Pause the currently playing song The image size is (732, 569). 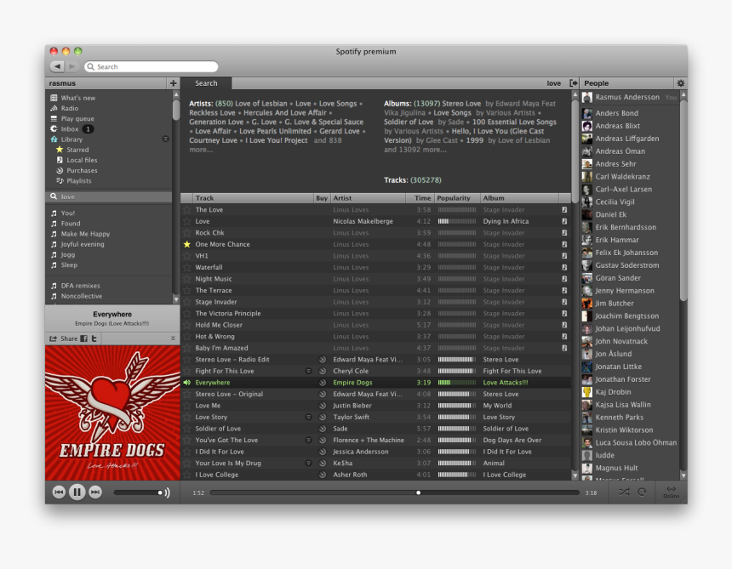[75, 492]
